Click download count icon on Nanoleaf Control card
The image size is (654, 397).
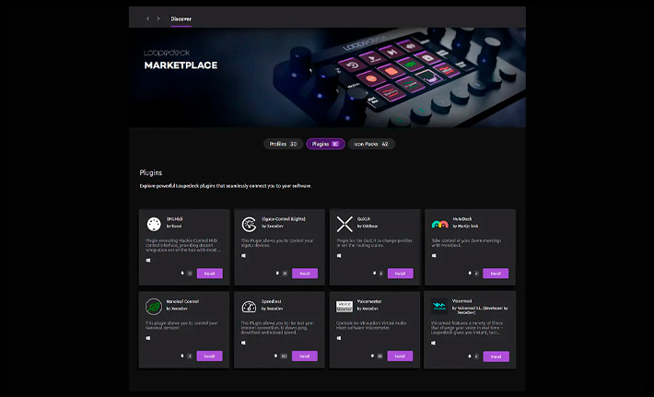tap(182, 356)
